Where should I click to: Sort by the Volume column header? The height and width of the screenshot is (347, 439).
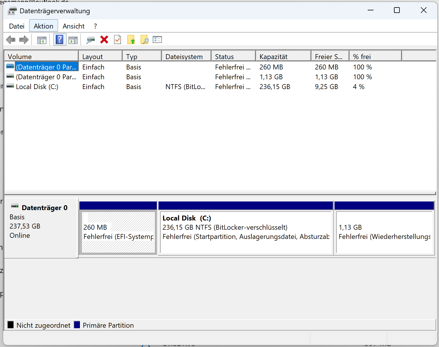(x=41, y=56)
